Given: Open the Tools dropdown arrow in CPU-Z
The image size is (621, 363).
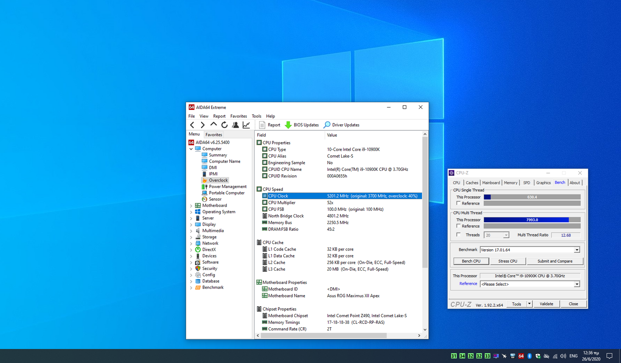Looking at the screenshot, I should [x=529, y=304].
